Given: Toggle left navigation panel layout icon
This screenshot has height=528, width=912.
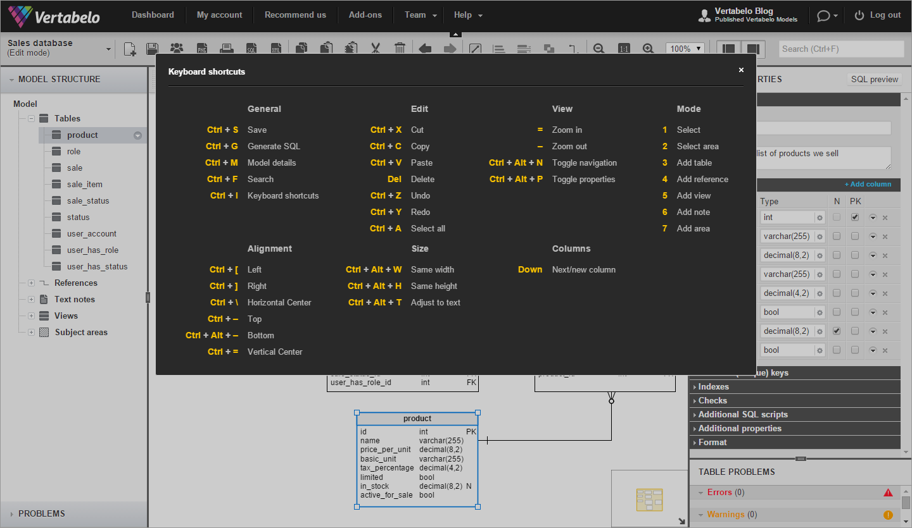Looking at the screenshot, I should pos(729,49).
